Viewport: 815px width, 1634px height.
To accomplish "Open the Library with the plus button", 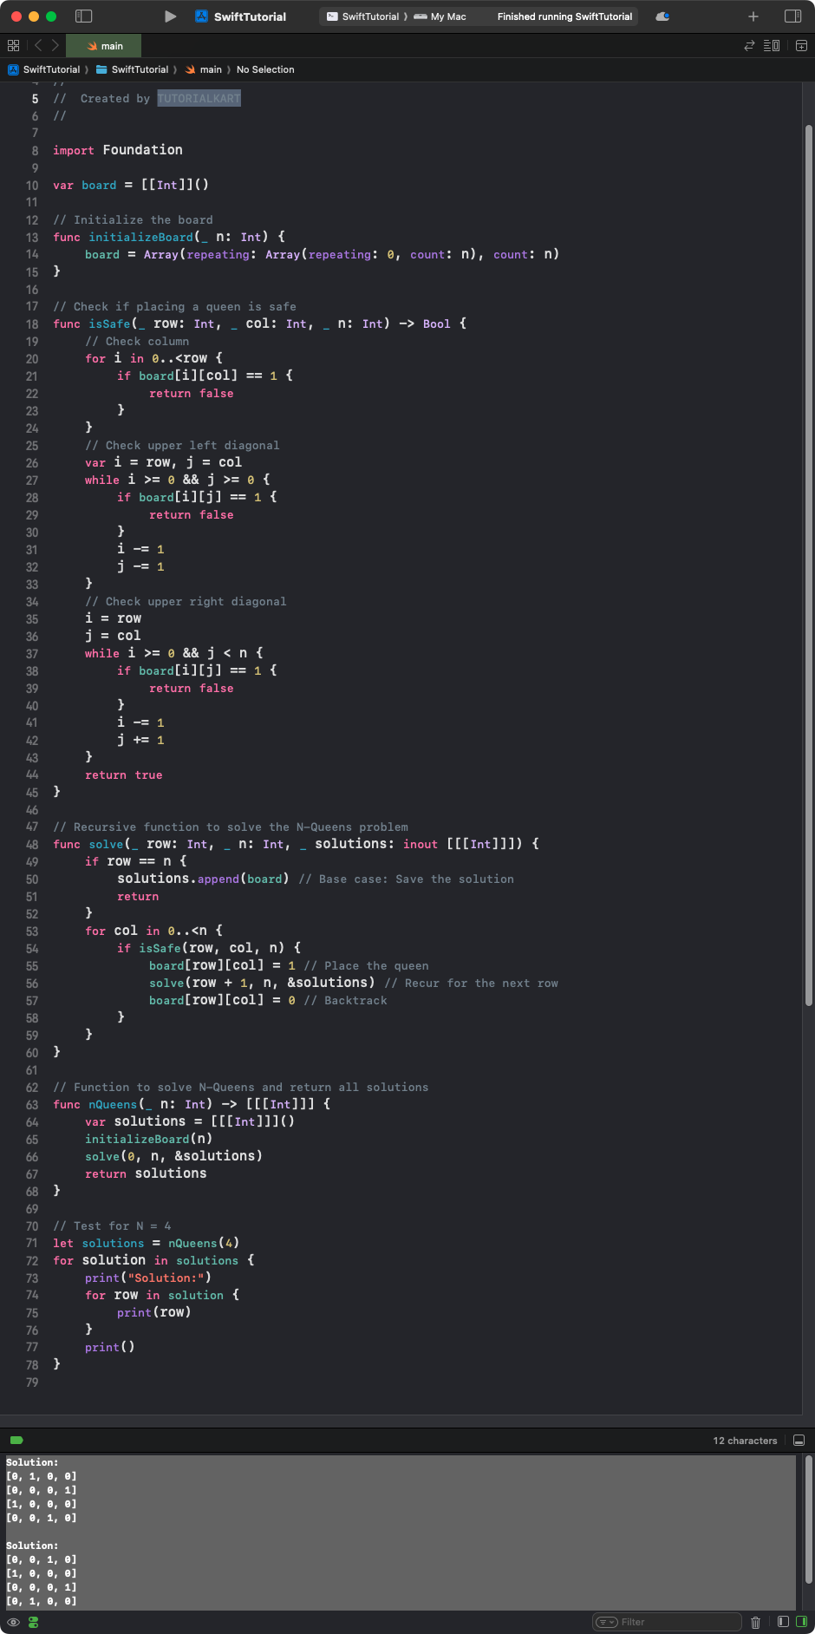I will [753, 16].
